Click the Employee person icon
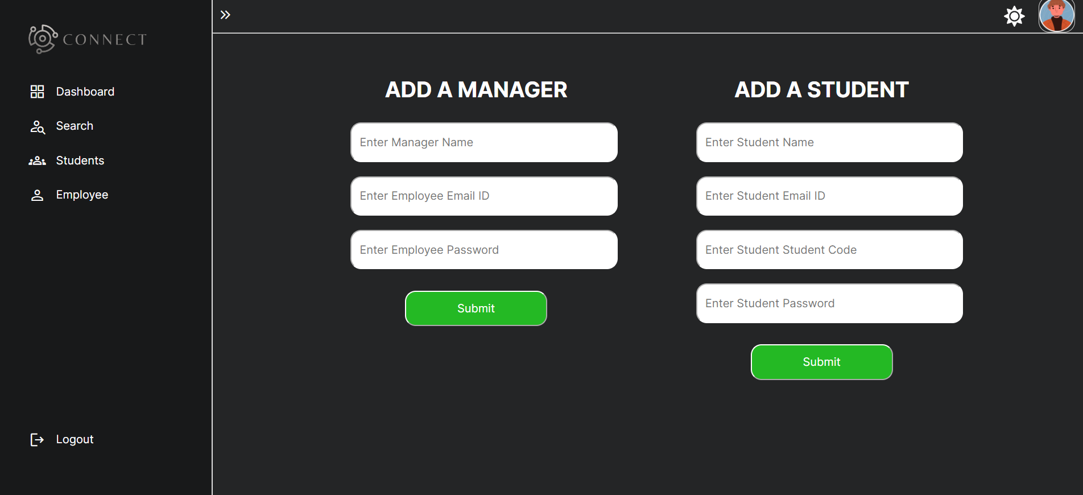1083x495 pixels. click(38, 195)
